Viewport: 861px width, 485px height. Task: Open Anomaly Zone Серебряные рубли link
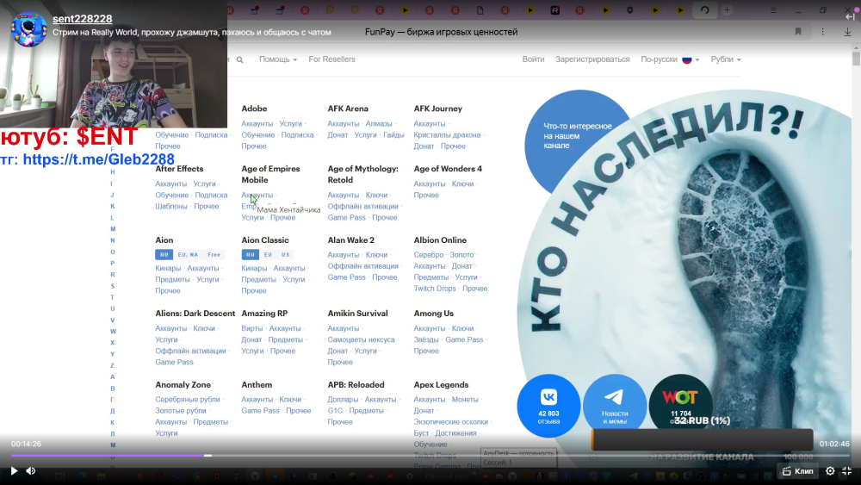coord(187,400)
